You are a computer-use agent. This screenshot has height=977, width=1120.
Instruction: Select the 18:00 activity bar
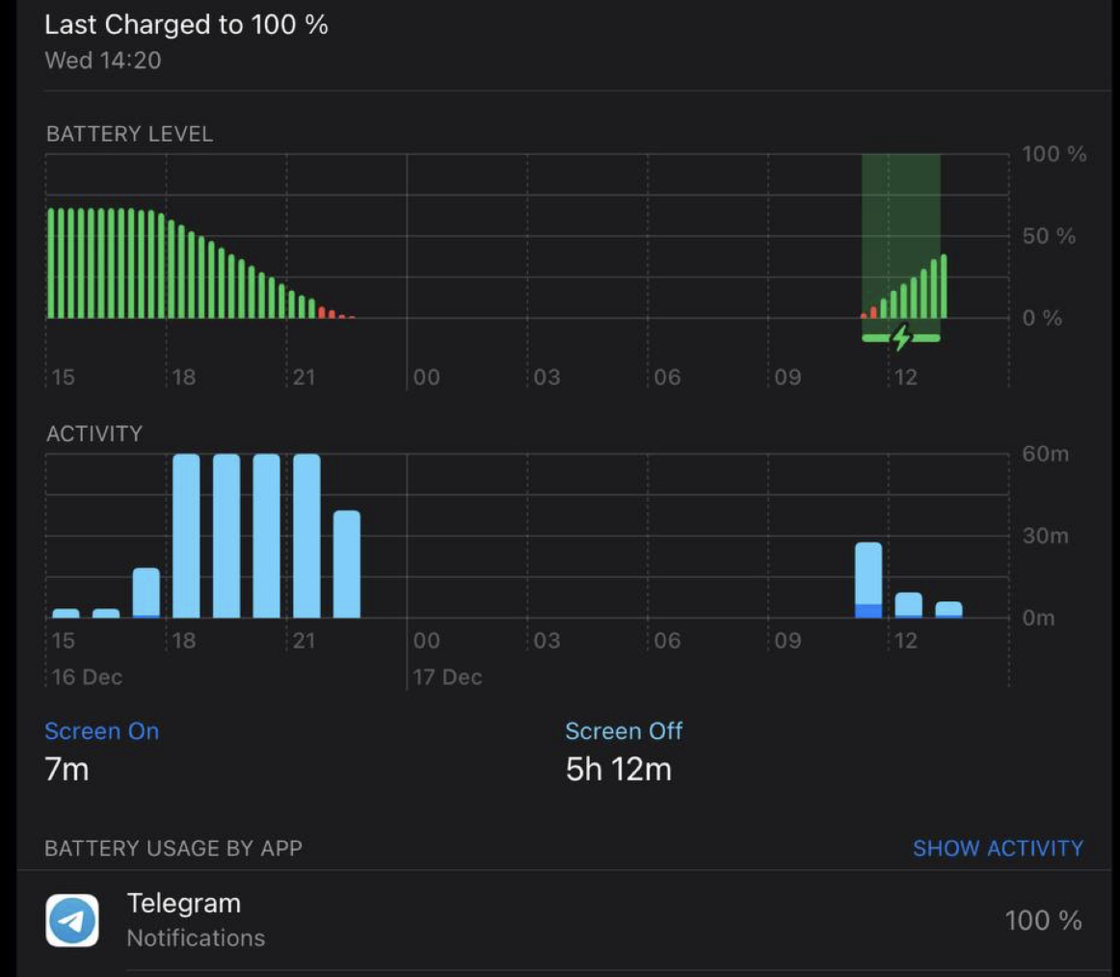186,536
